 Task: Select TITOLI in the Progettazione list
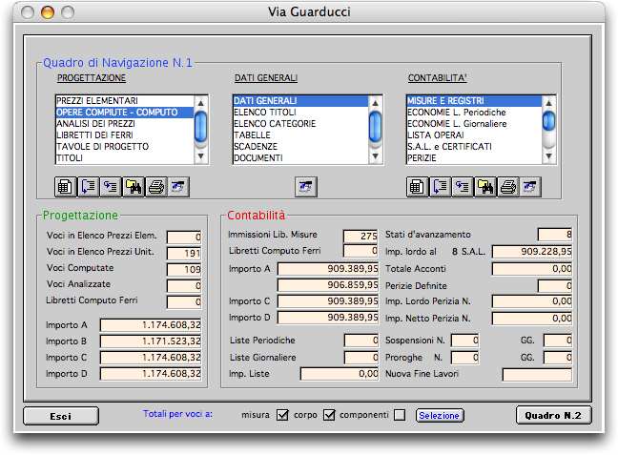(x=125, y=158)
